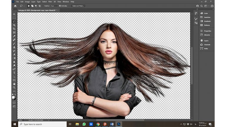
Task: Enable New Selection mode button
Action: [x=29, y=6]
